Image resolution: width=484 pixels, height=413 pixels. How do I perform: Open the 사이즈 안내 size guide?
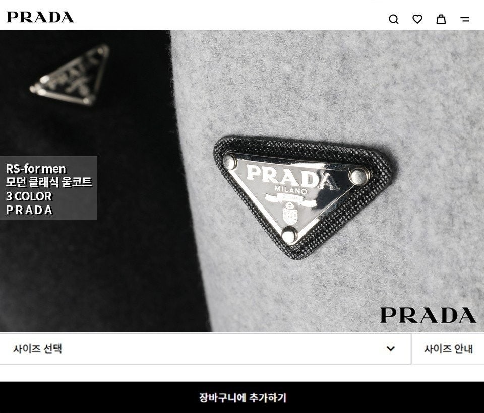(448, 349)
